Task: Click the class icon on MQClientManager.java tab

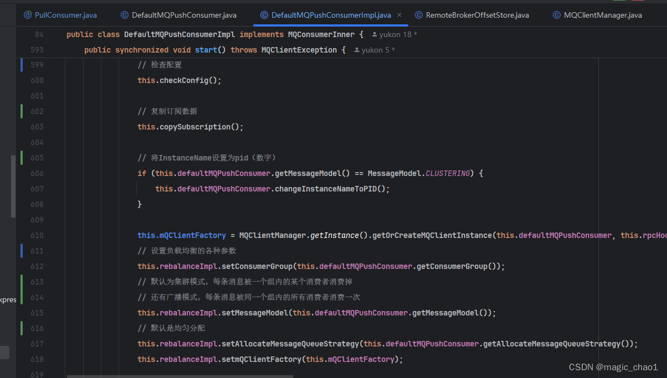Action: 556,15
